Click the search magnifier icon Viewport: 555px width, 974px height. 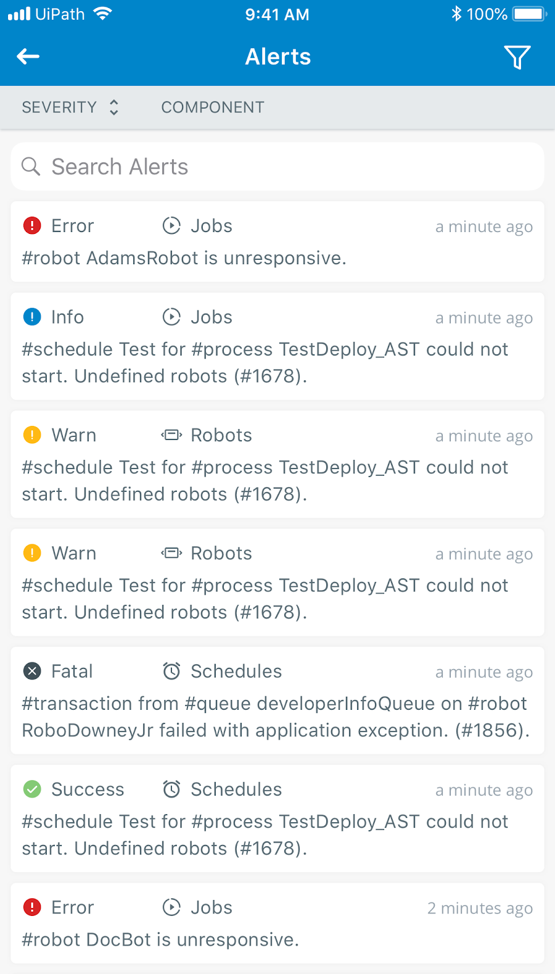[31, 167]
